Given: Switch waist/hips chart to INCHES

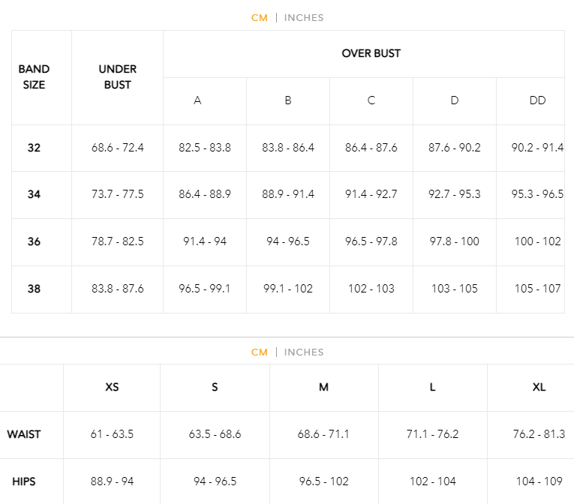Looking at the screenshot, I should [303, 352].
